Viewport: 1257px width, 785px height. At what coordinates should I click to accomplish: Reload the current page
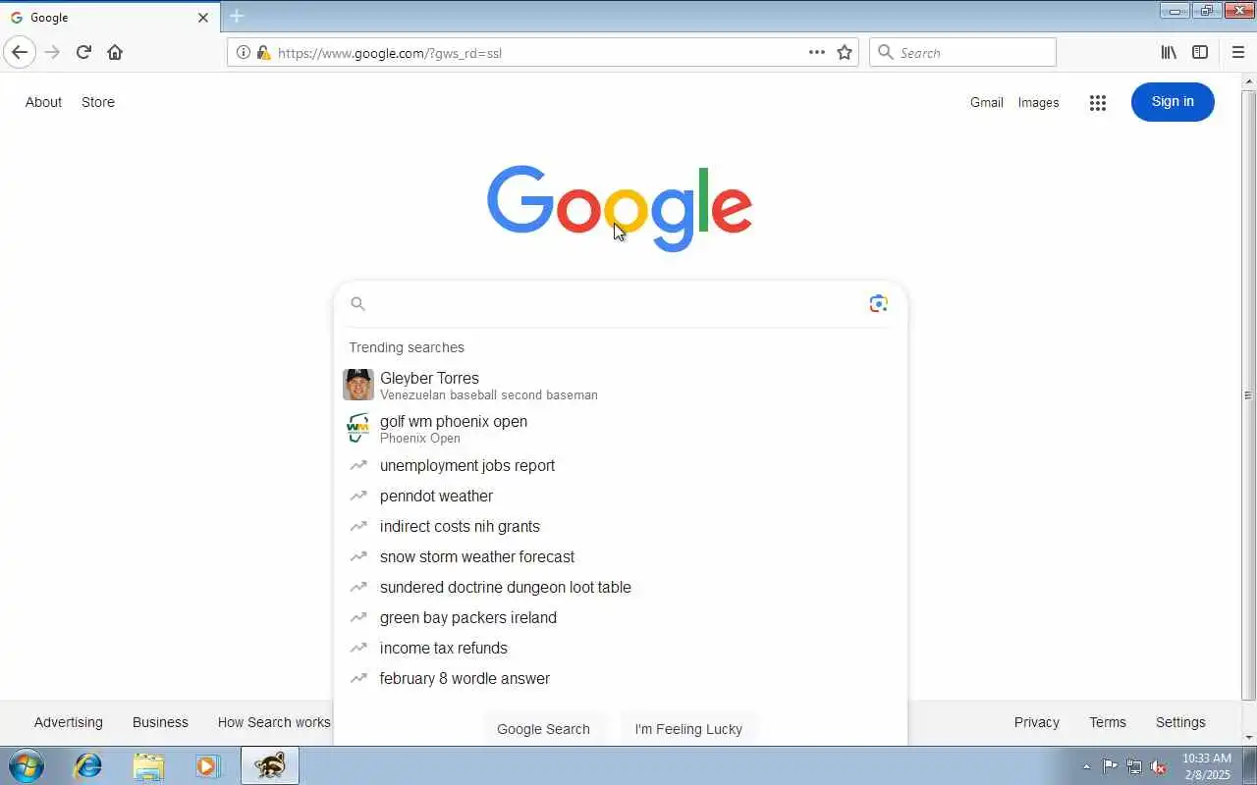(83, 52)
